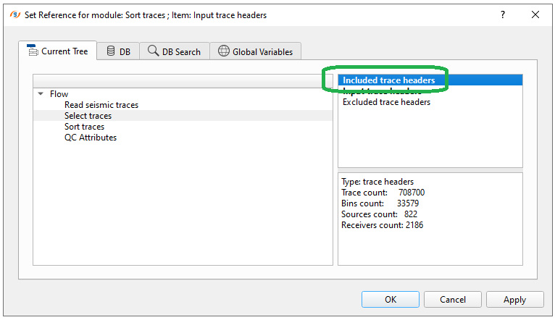Select Read seismic traces module
This screenshot has width=555, height=320.
[x=101, y=105]
